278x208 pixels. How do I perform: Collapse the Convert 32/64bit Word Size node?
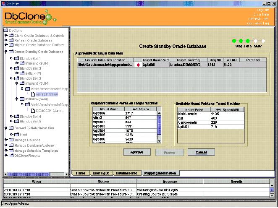6,128
